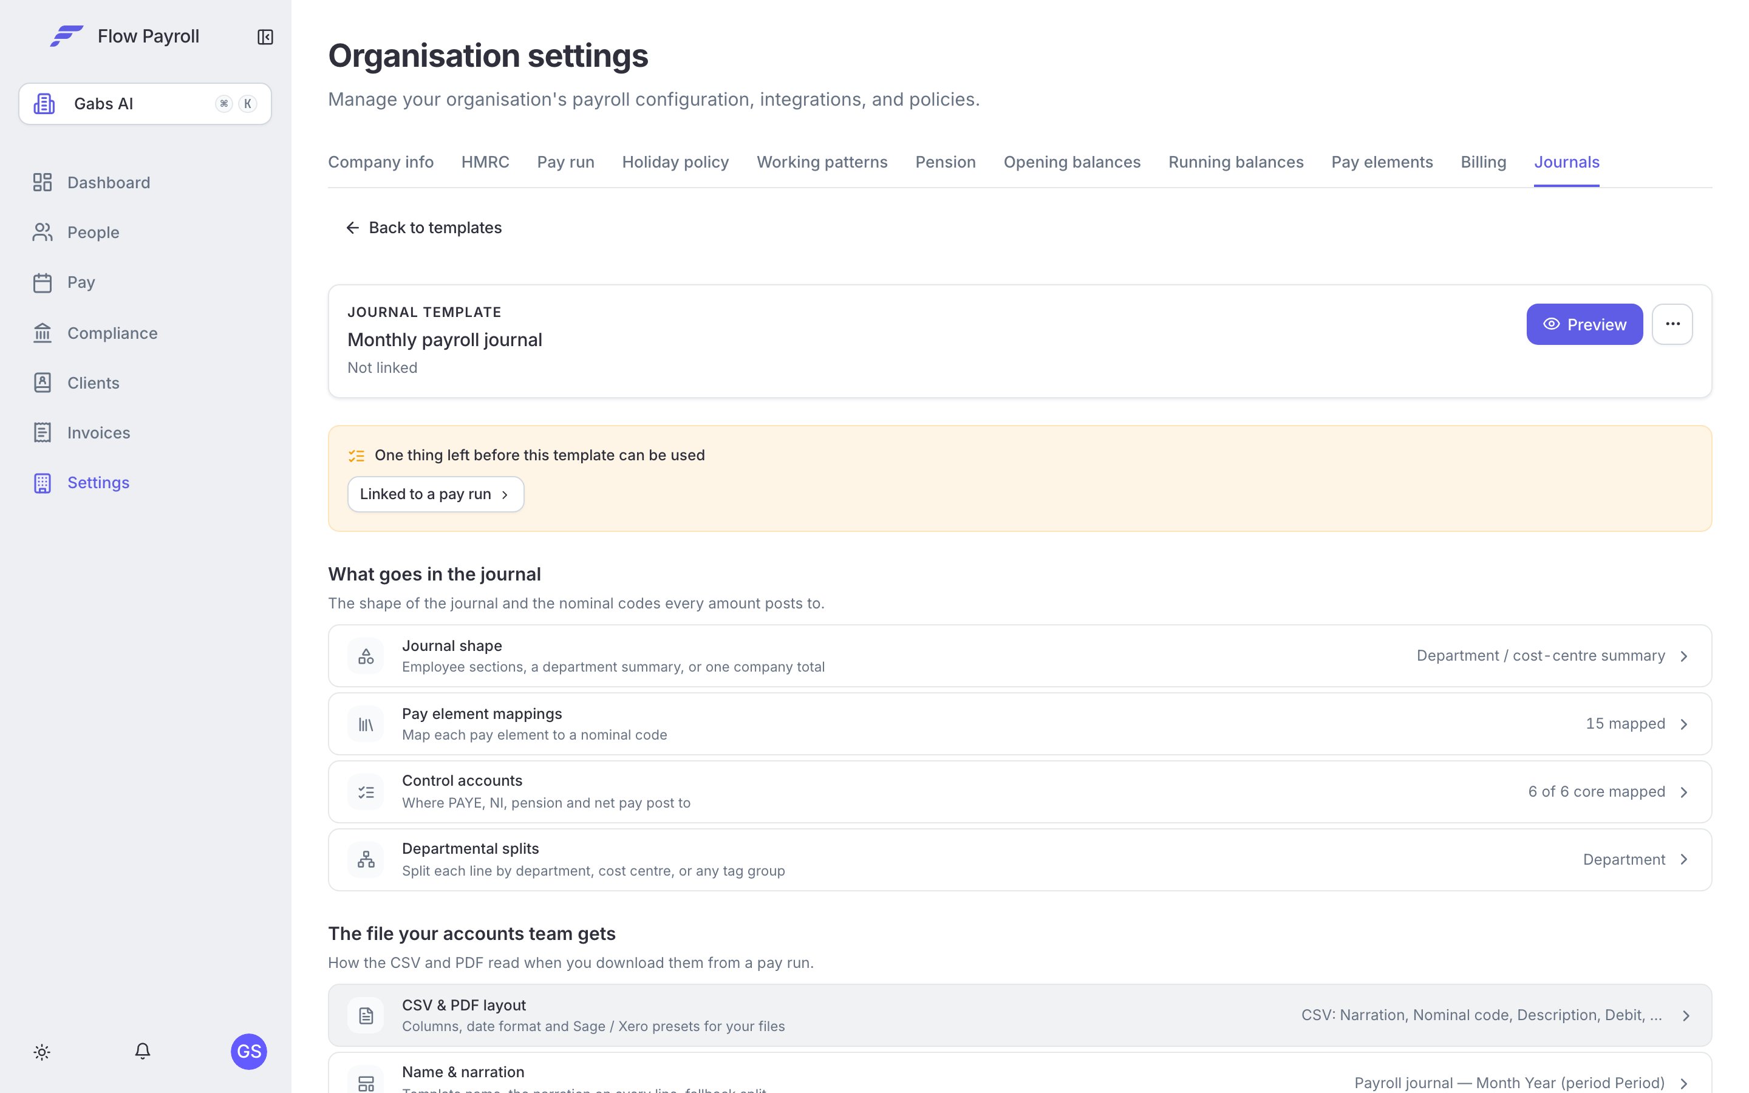Select Settings in the sidebar

click(x=81, y=482)
